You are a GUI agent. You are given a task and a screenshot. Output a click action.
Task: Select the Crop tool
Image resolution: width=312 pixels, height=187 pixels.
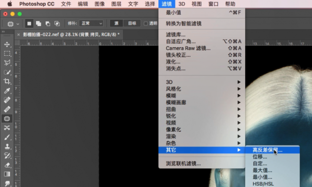click(x=7, y=81)
